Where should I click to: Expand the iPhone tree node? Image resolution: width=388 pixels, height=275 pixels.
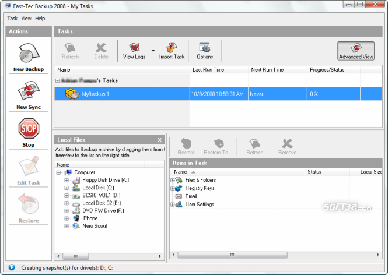click(x=67, y=218)
